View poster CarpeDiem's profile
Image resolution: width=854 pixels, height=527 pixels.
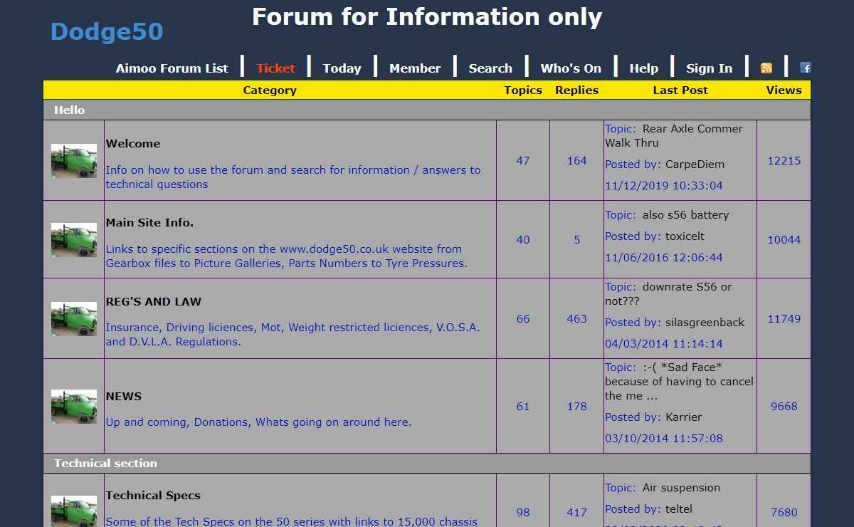(695, 164)
